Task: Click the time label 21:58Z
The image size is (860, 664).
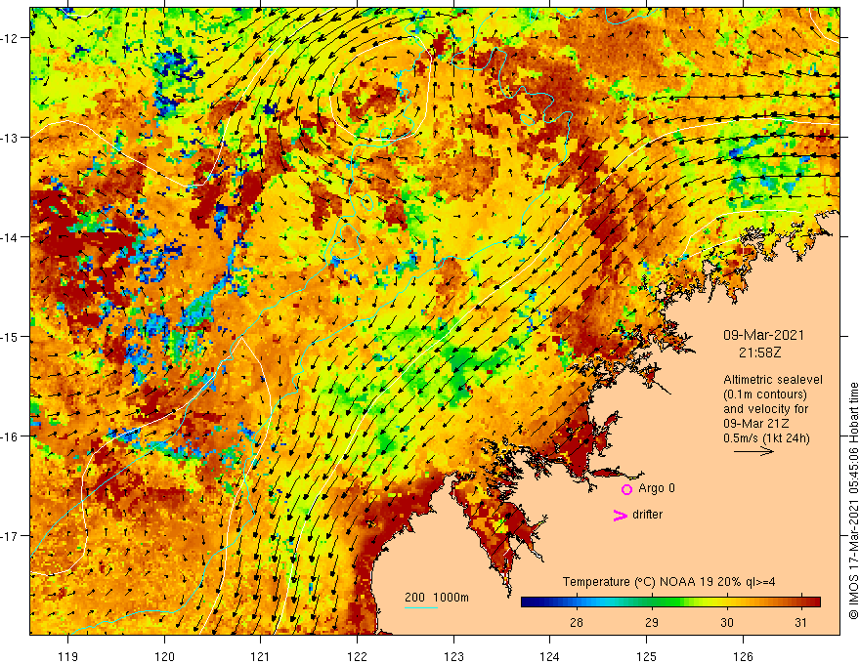Action: pos(759,353)
